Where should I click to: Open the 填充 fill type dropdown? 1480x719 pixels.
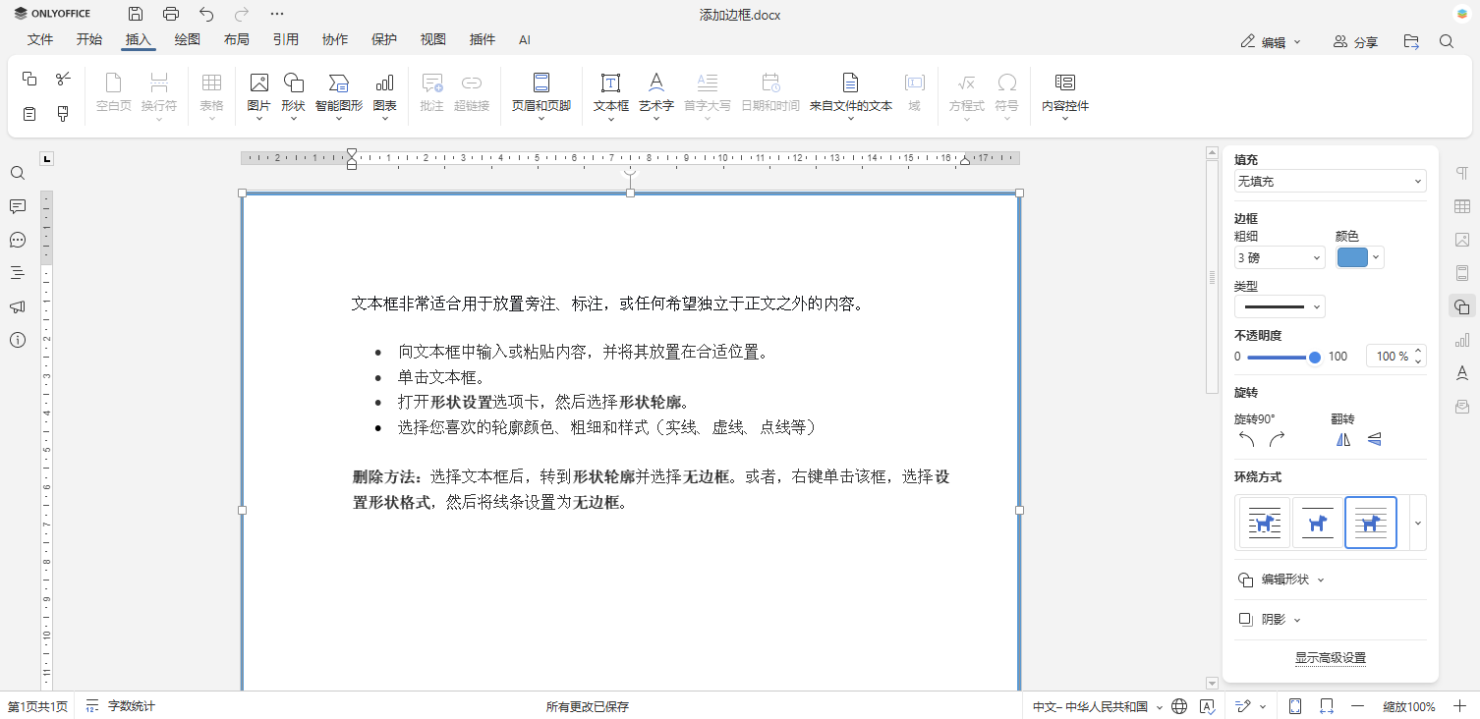(x=1330, y=182)
